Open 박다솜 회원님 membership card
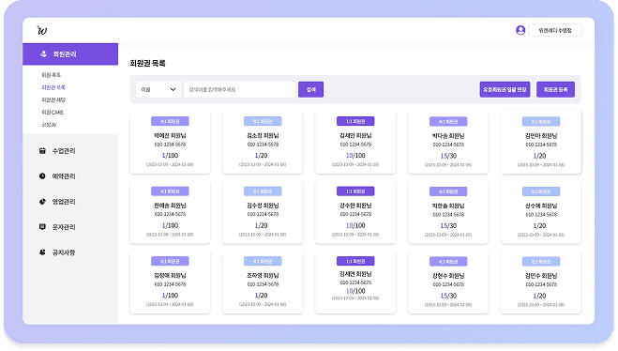Viewport: 618px width, 351px height. 448,142
